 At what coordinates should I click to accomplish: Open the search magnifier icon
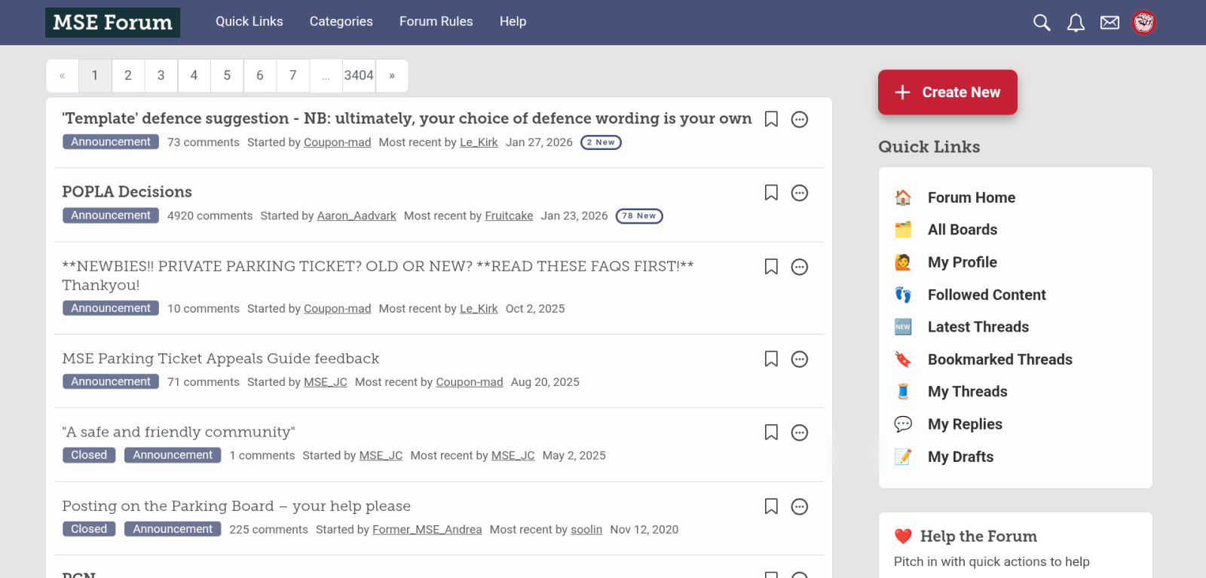pyautogui.click(x=1042, y=23)
